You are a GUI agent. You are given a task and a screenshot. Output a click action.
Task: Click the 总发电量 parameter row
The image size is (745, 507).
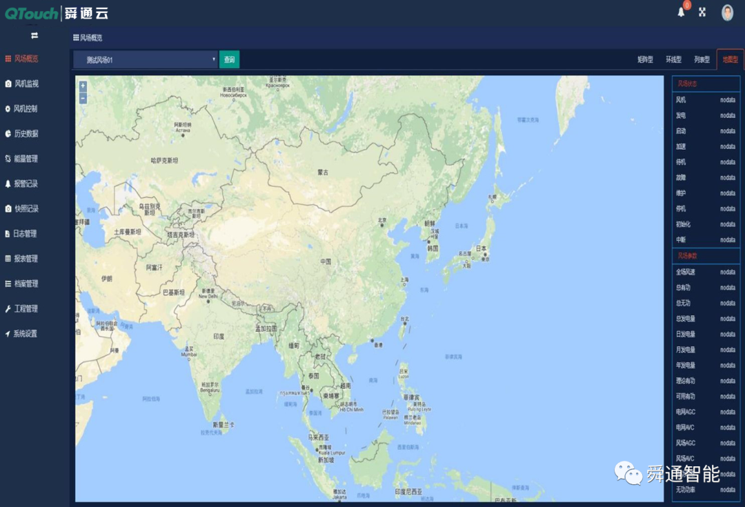point(706,319)
